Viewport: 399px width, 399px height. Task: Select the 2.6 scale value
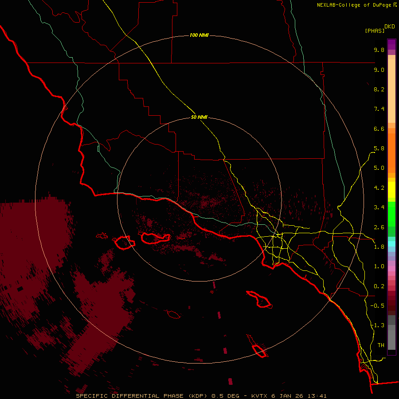point(379,227)
